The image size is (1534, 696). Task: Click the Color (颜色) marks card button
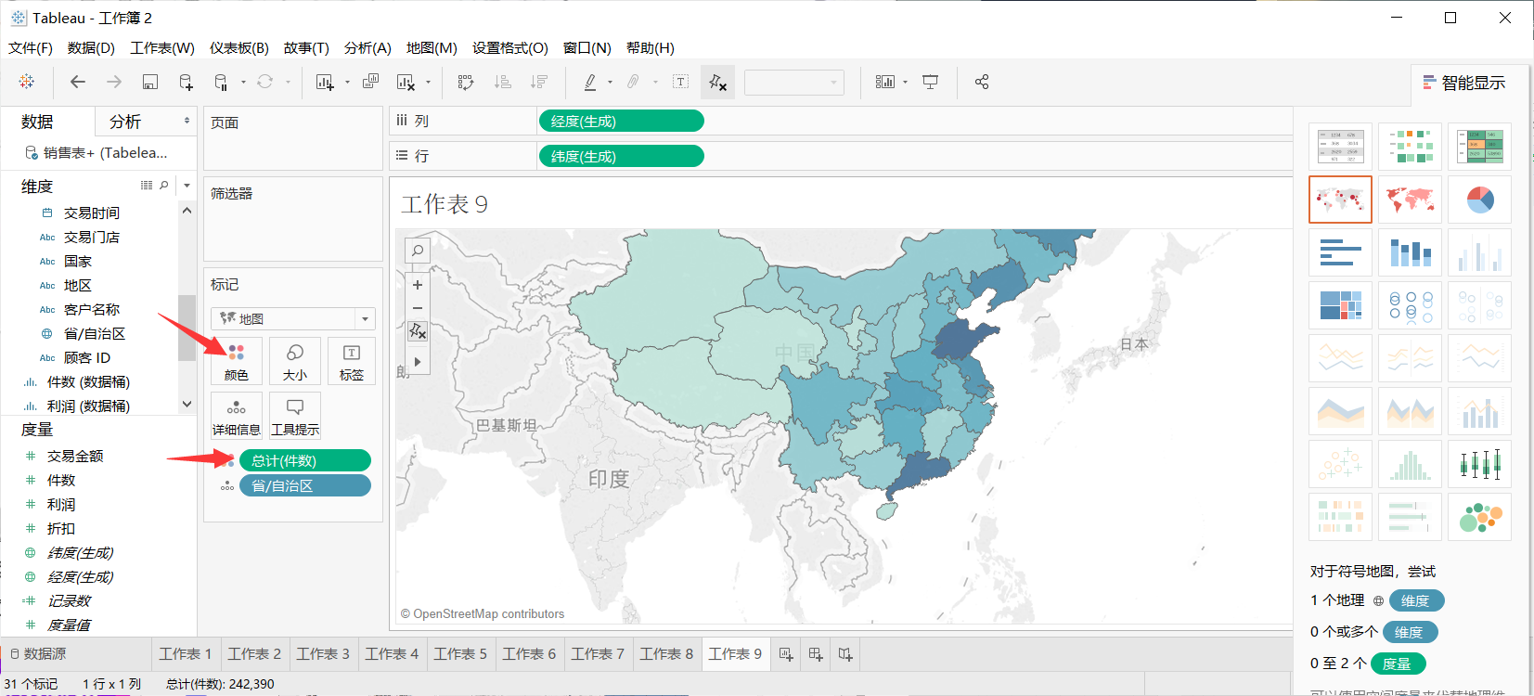pyautogui.click(x=236, y=361)
